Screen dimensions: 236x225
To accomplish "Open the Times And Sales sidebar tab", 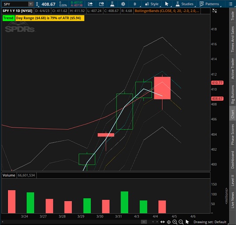I will [232, 39].
